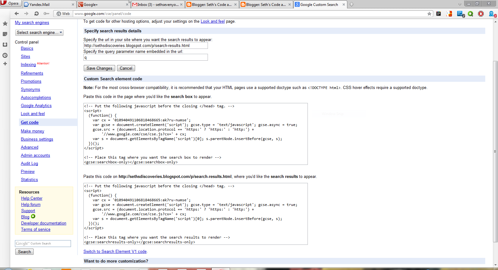The height and width of the screenshot is (270, 498).
Task: Add a panel with the sidebar plus icon
Action: pyautogui.click(x=5, y=63)
